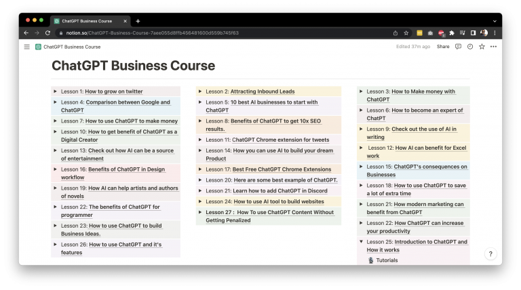Open the Notion sidebar hamburger menu
Image resolution: width=521 pixels, height=290 pixels.
(27, 47)
